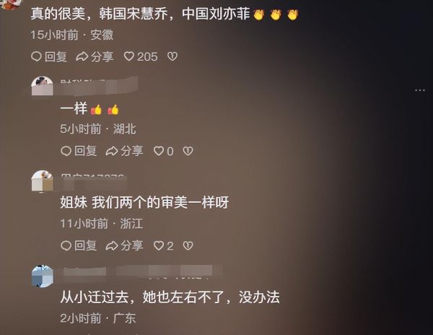Image resolution: width=433 pixels, height=335 pixels.
Task: Click share arrow icon on 浙江 comment
Action: (x=112, y=245)
